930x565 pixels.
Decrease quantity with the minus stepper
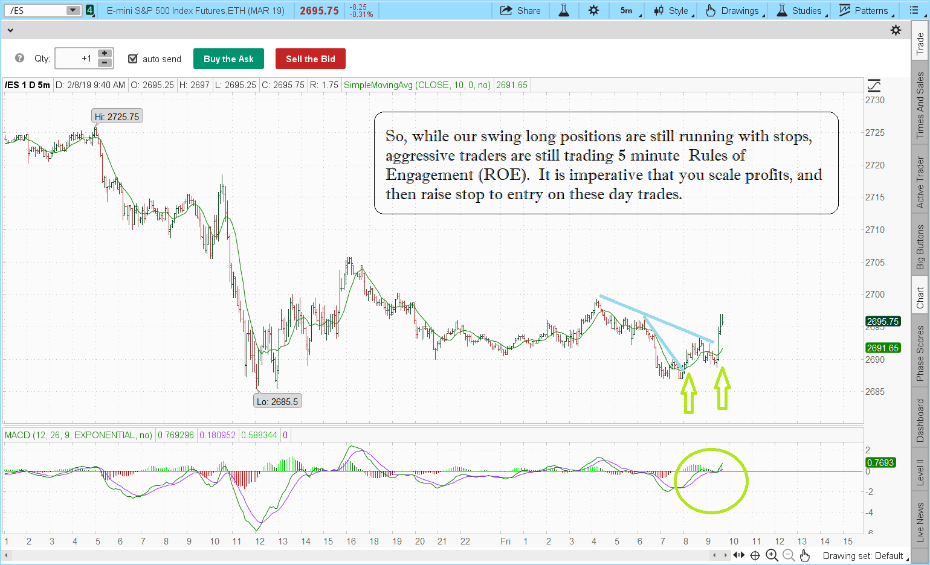coord(105,63)
